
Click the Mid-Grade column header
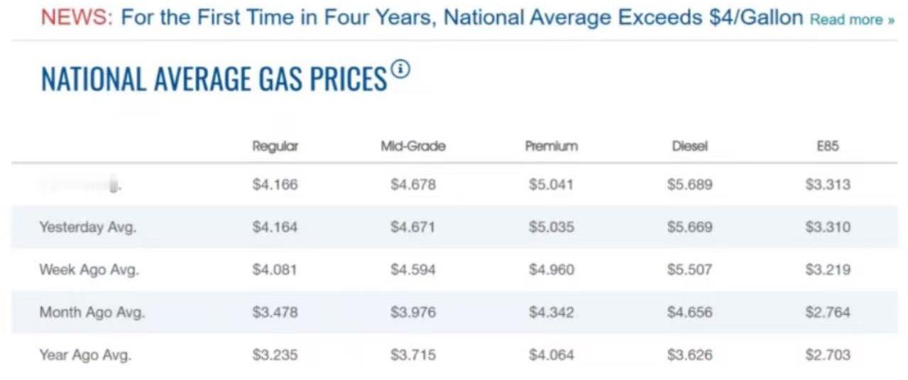coord(413,147)
